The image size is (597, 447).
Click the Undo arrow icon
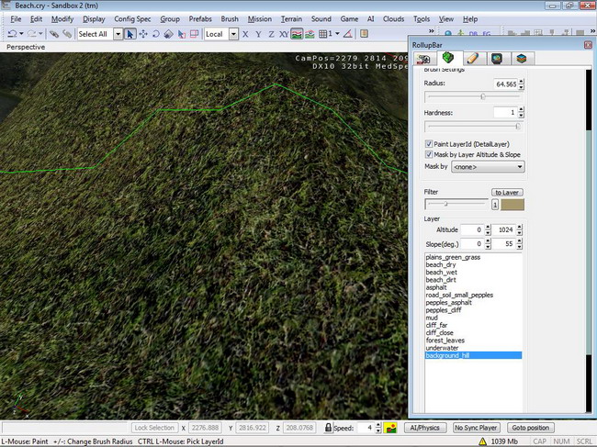point(12,34)
